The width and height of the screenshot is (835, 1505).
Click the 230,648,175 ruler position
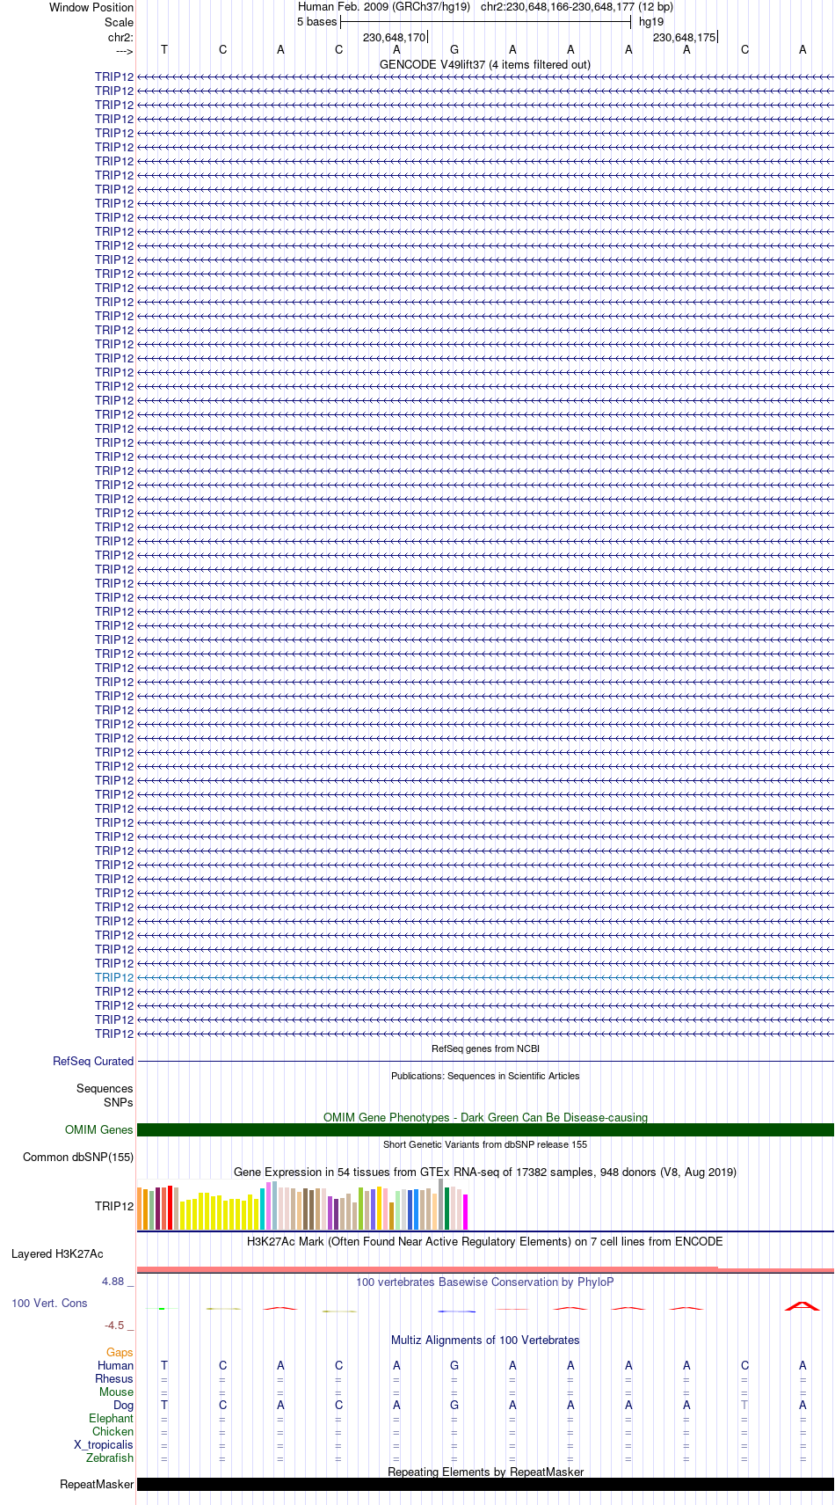[x=685, y=38]
